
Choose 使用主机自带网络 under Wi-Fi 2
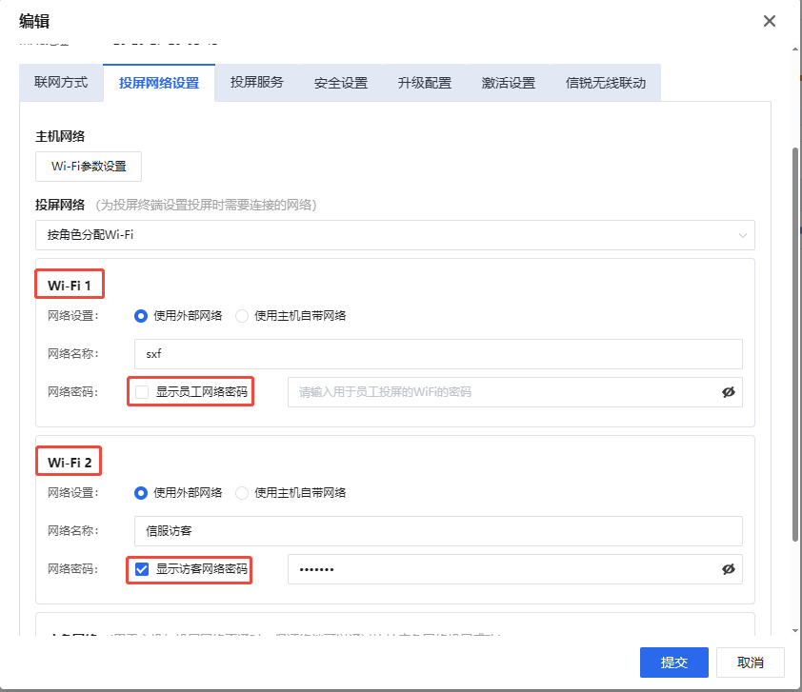tap(242, 493)
